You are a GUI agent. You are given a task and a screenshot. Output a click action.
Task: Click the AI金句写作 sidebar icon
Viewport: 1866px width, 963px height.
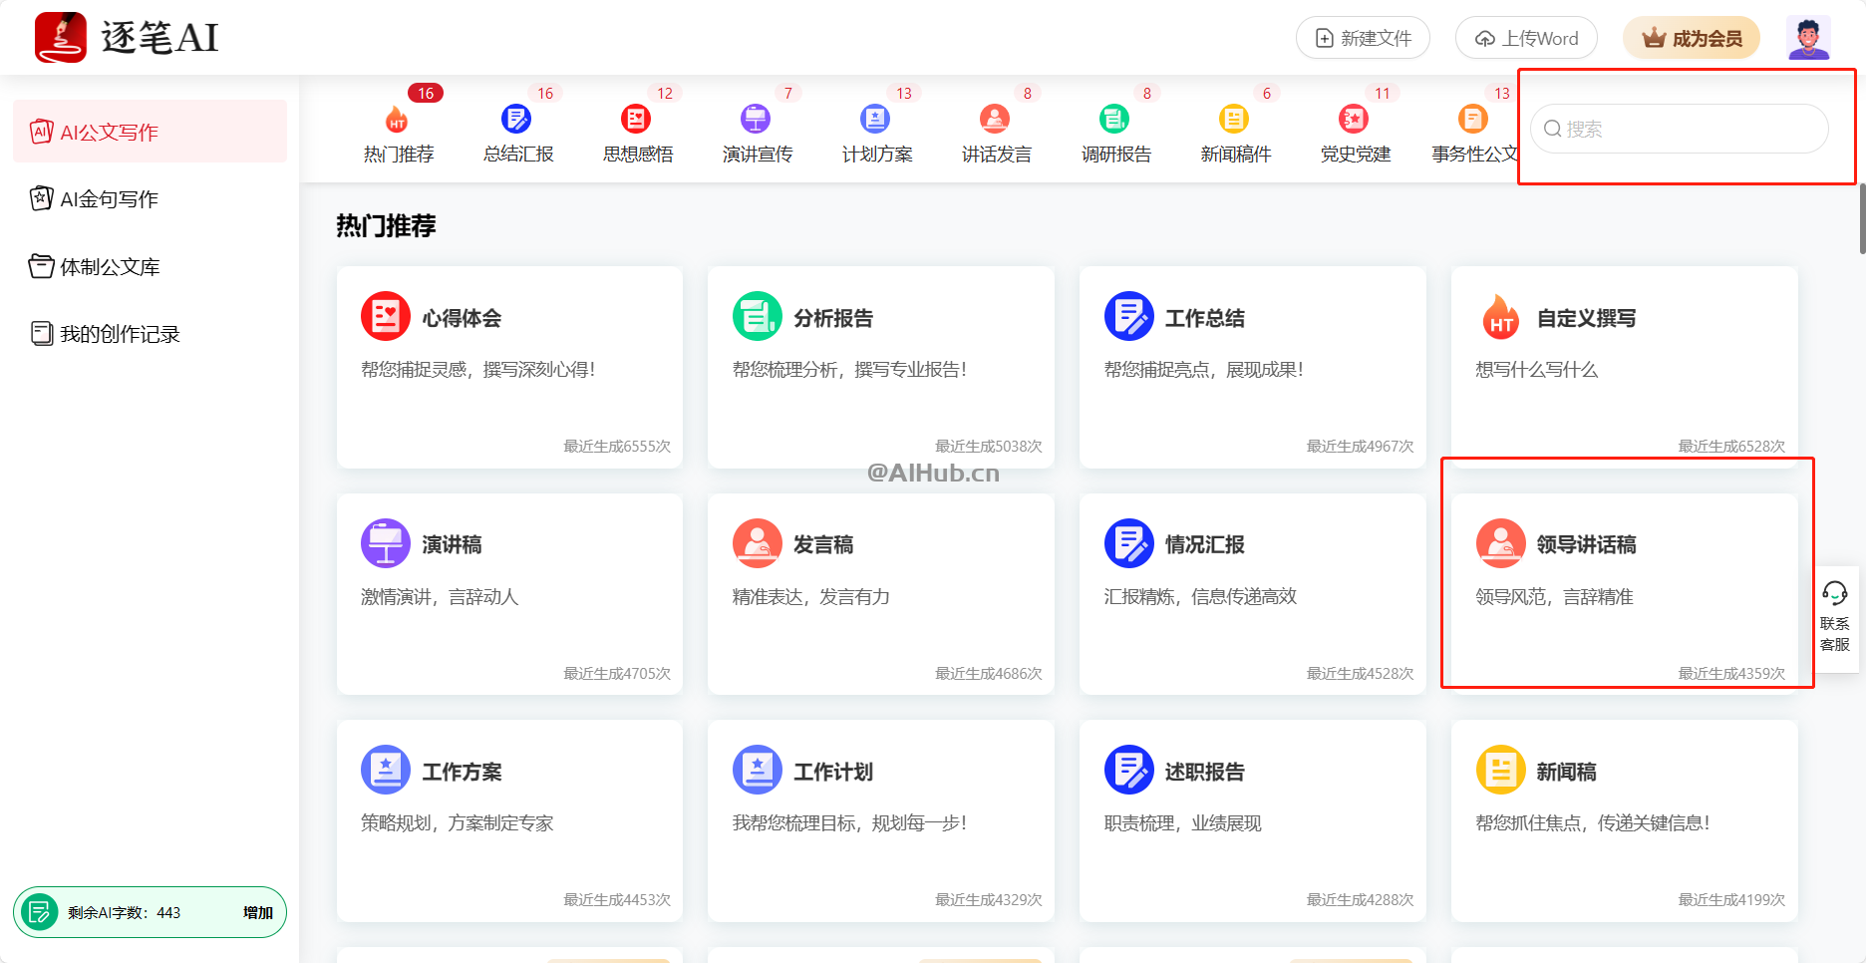(41, 198)
